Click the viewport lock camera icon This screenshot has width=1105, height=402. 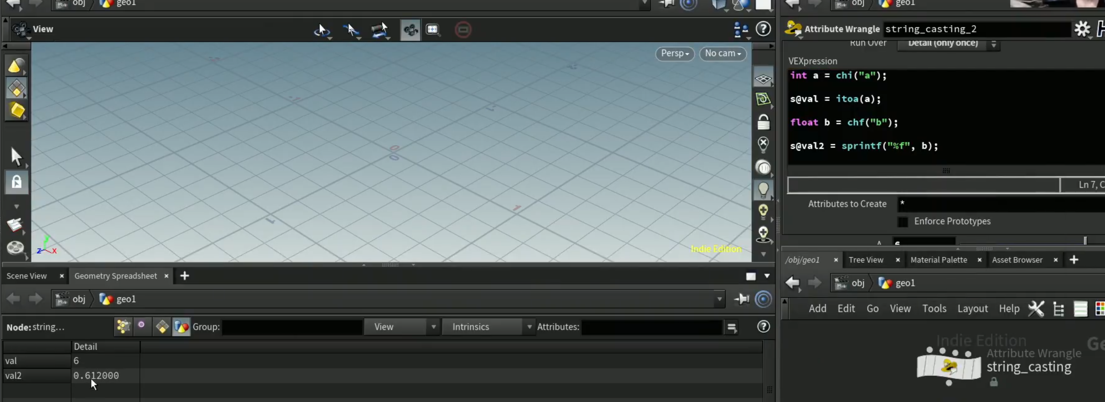coord(763,122)
